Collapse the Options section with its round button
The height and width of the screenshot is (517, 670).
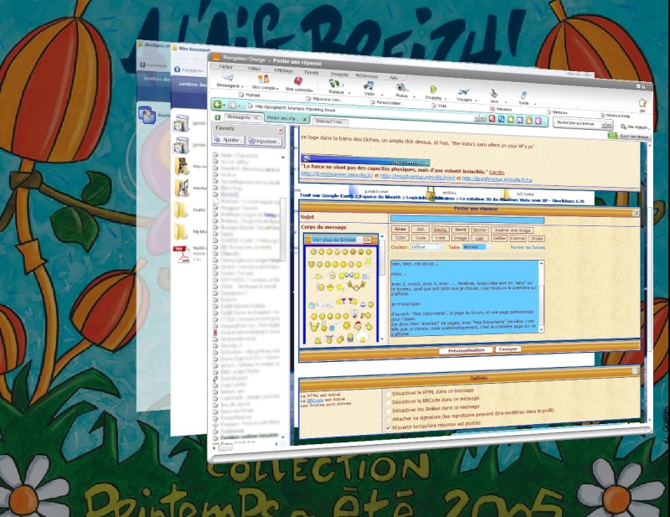635,371
